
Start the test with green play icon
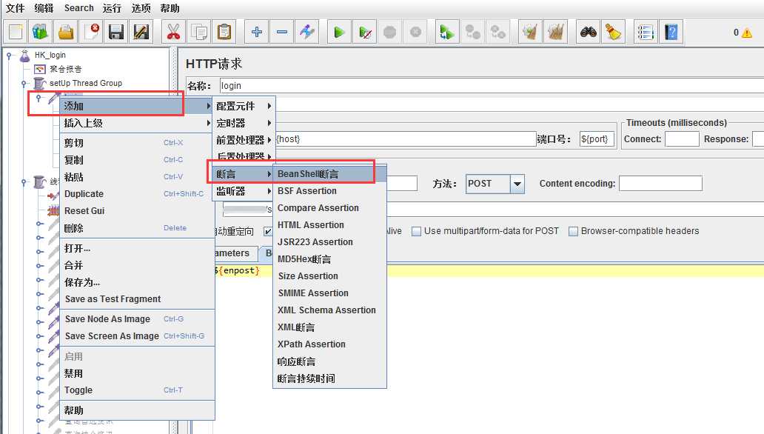pos(339,32)
